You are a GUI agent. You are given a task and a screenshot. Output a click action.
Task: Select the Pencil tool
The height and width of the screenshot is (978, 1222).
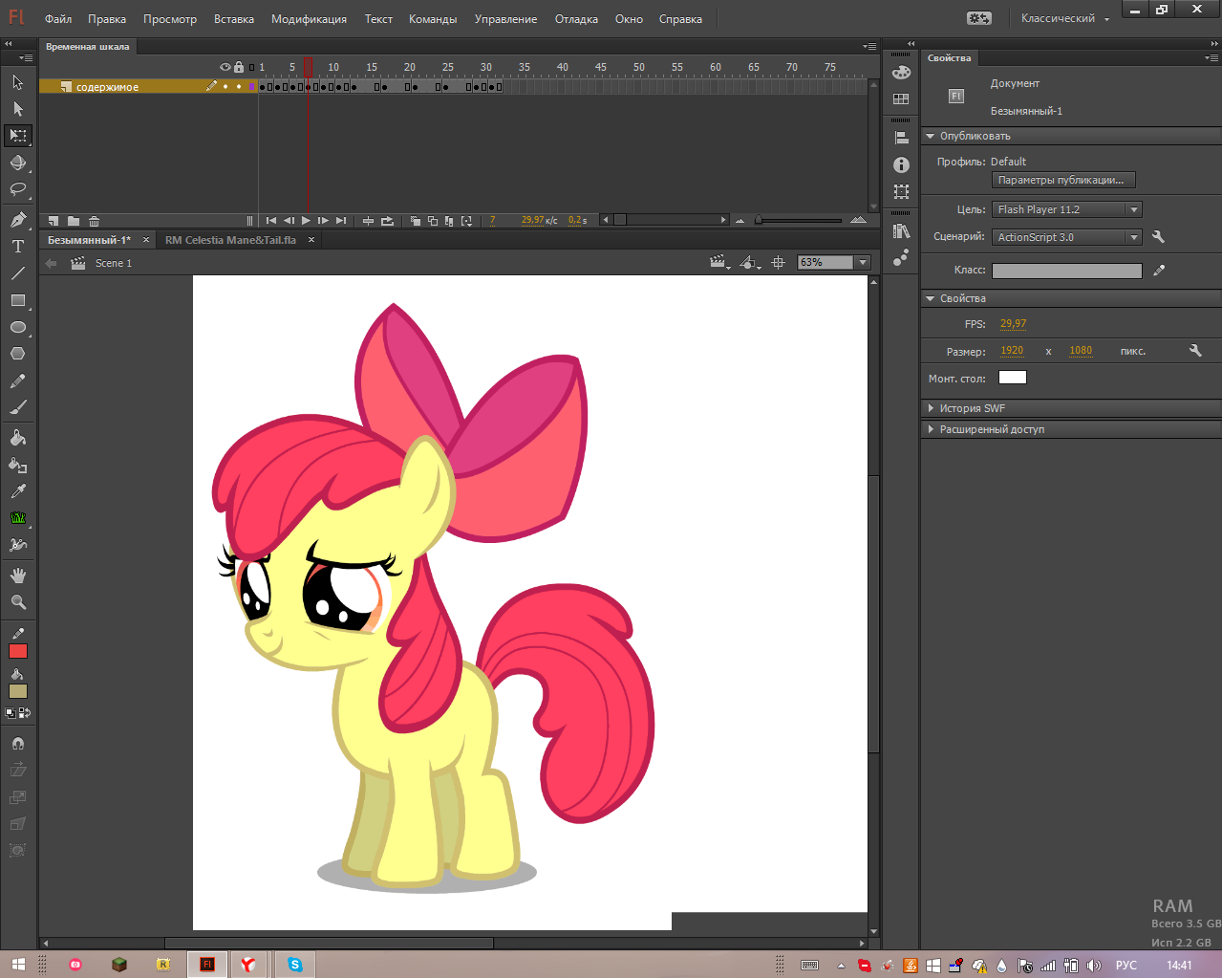pyautogui.click(x=18, y=380)
